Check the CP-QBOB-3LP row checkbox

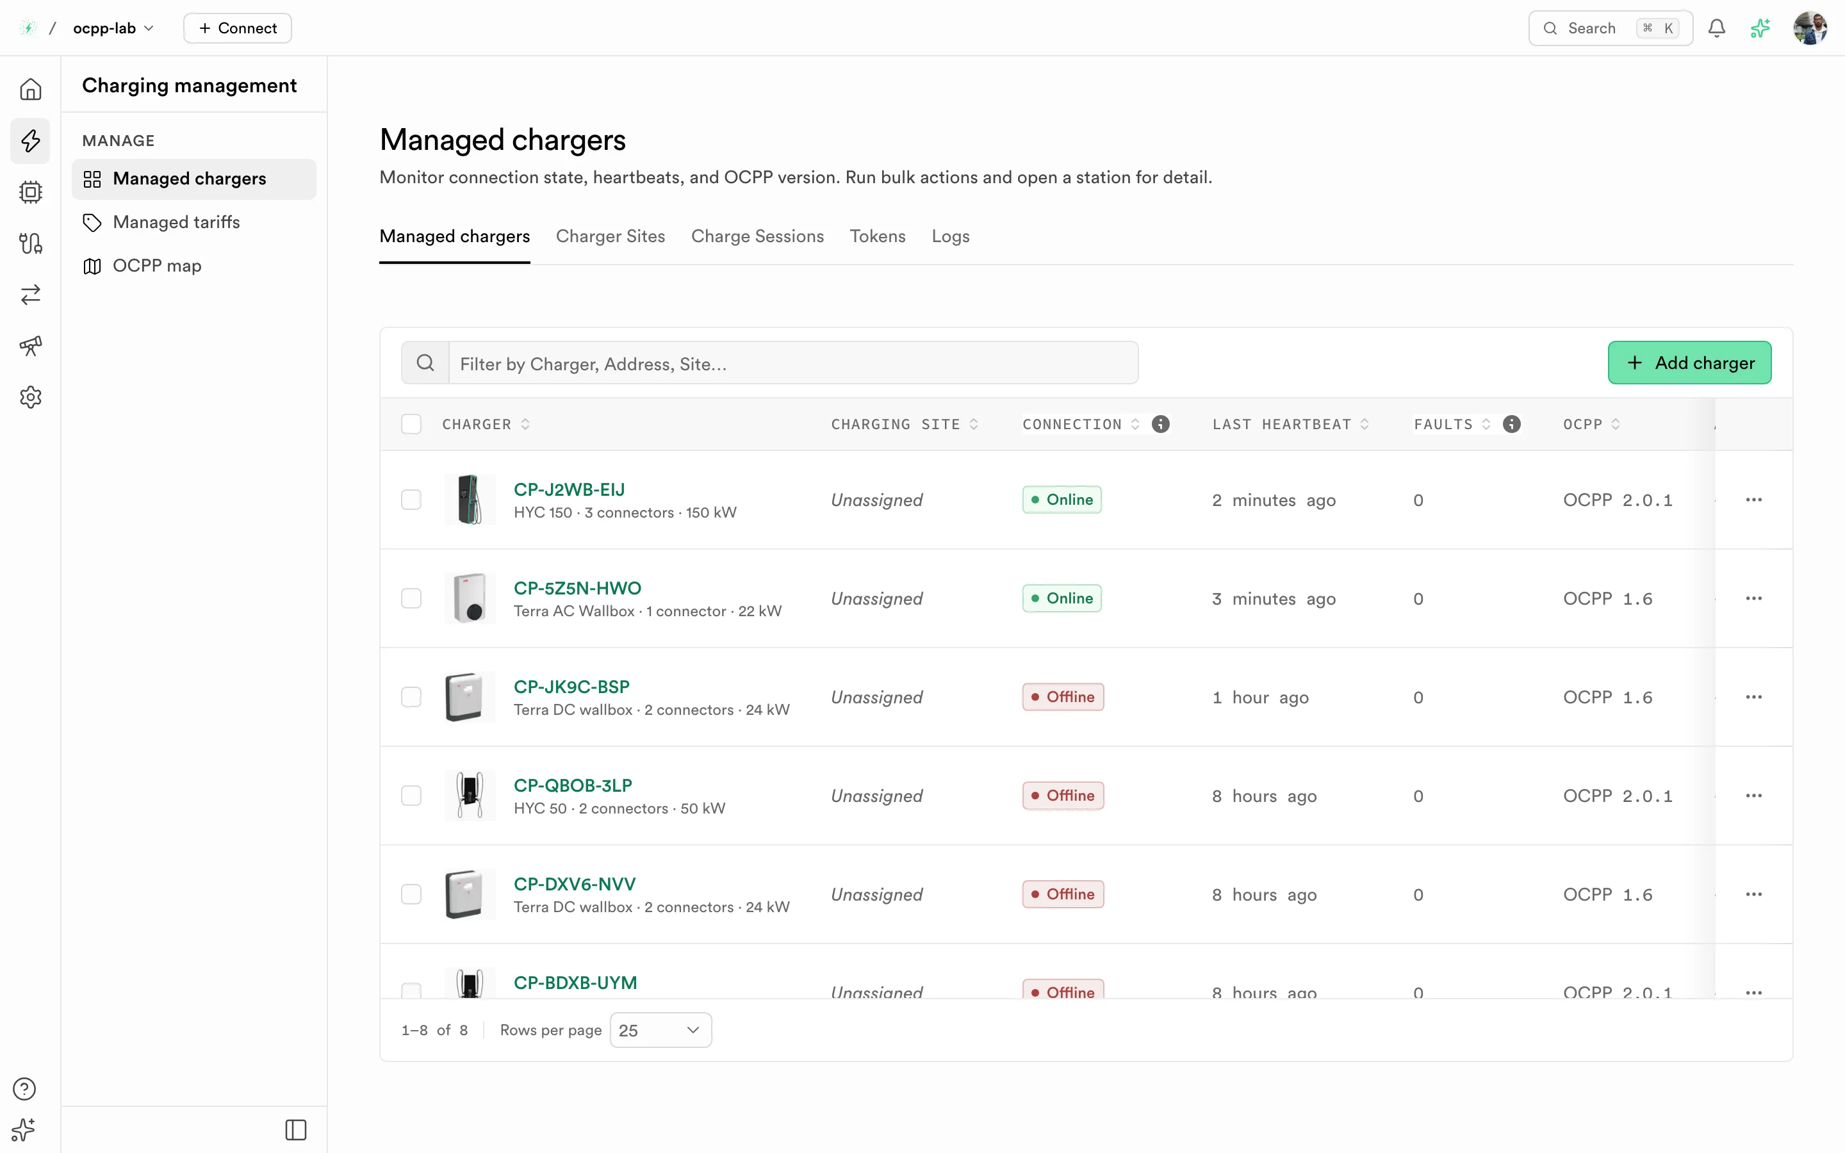tap(411, 796)
